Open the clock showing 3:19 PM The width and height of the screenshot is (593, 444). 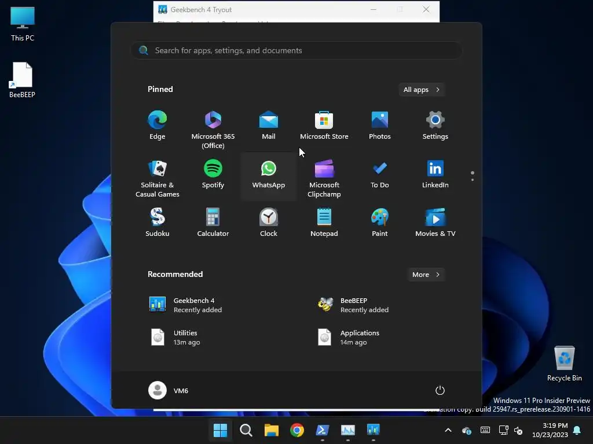550,430
